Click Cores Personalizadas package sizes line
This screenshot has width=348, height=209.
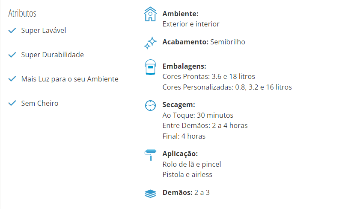coord(227,87)
